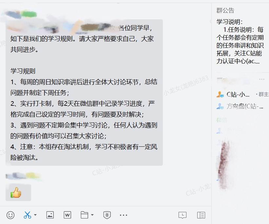Click the 群主 owner tag
The width and height of the screenshot is (269, 224).
point(262,95)
